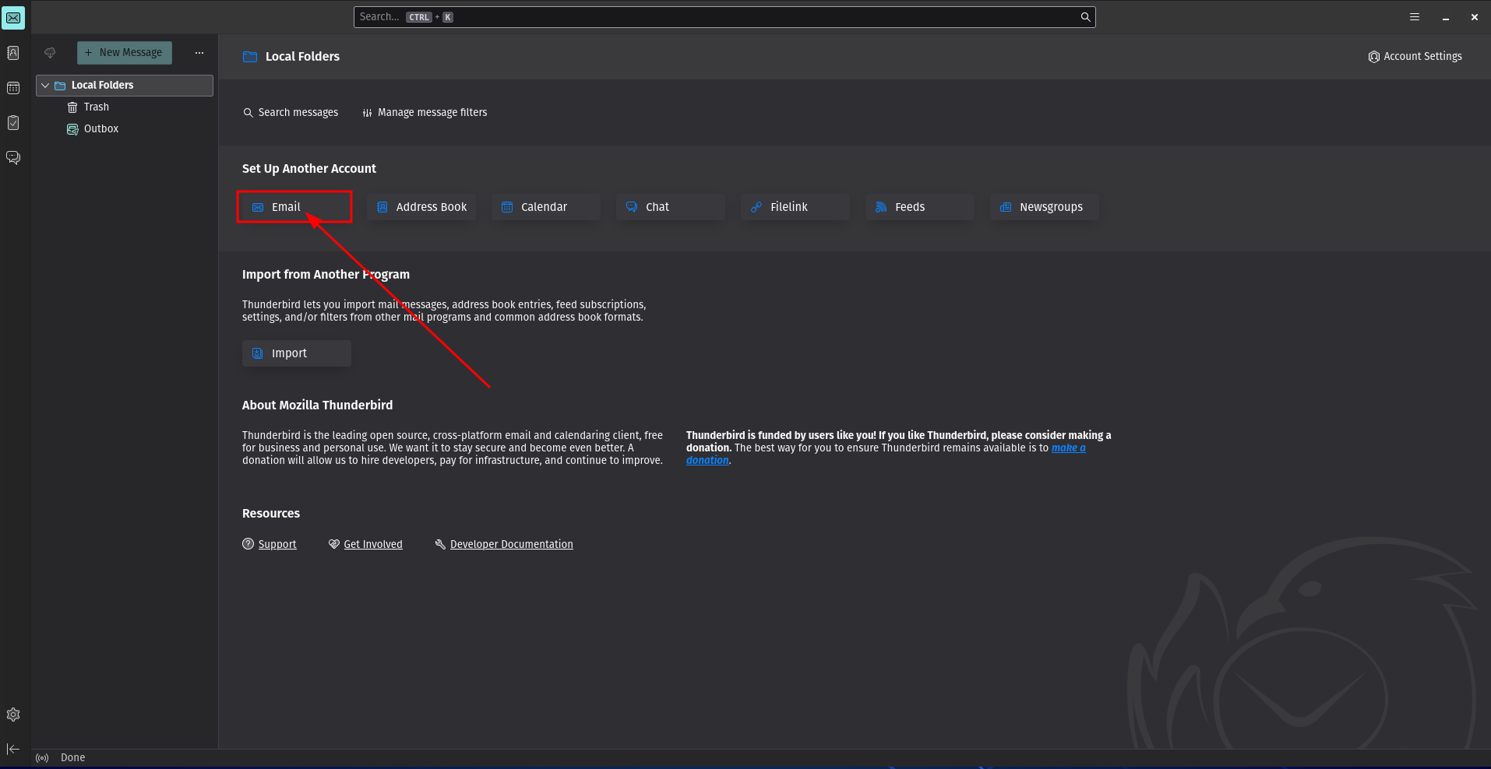Set up a new Email account
1491x769 pixels.
(x=294, y=207)
